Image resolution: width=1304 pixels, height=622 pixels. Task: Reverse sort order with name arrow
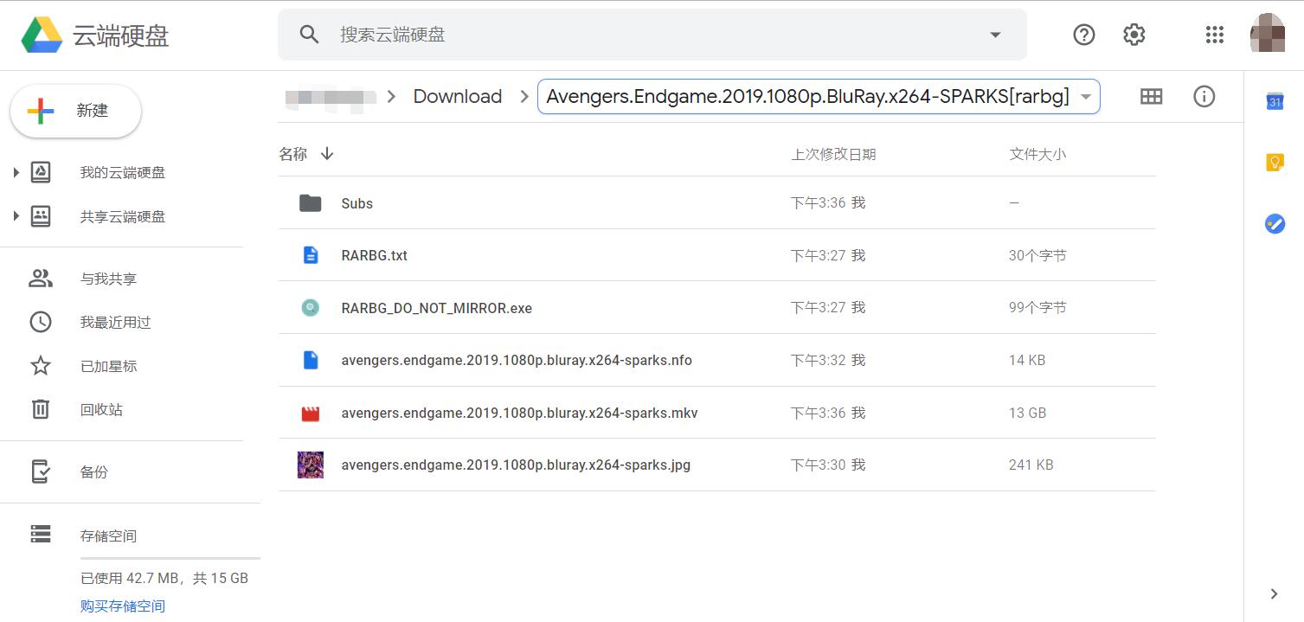click(x=327, y=154)
